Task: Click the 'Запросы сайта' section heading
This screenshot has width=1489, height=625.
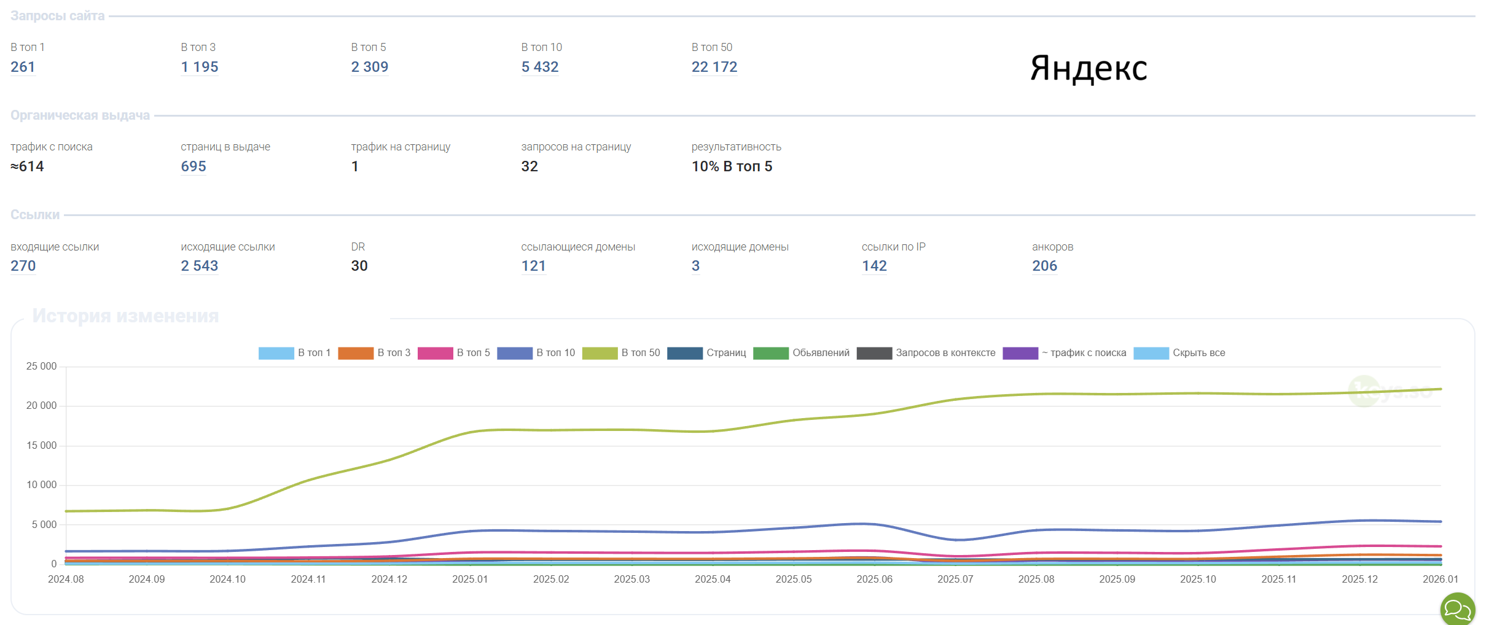Action: (x=58, y=16)
